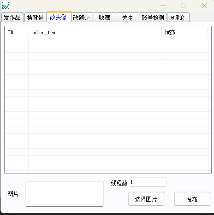Close the window with the X button
This screenshot has width=214, height=215.
coord(205,6)
